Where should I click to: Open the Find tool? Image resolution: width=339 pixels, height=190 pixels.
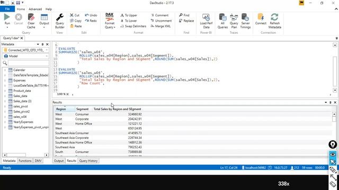click(184, 15)
